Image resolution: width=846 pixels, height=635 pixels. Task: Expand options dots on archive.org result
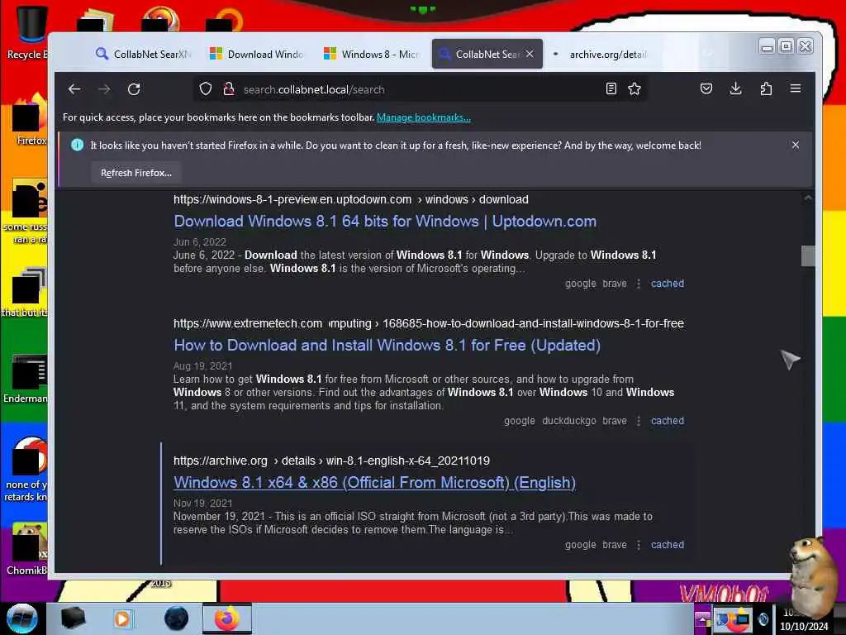tap(639, 545)
